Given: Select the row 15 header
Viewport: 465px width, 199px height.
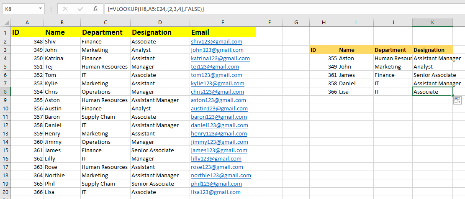Looking at the screenshot, I should click(x=5, y=150).
